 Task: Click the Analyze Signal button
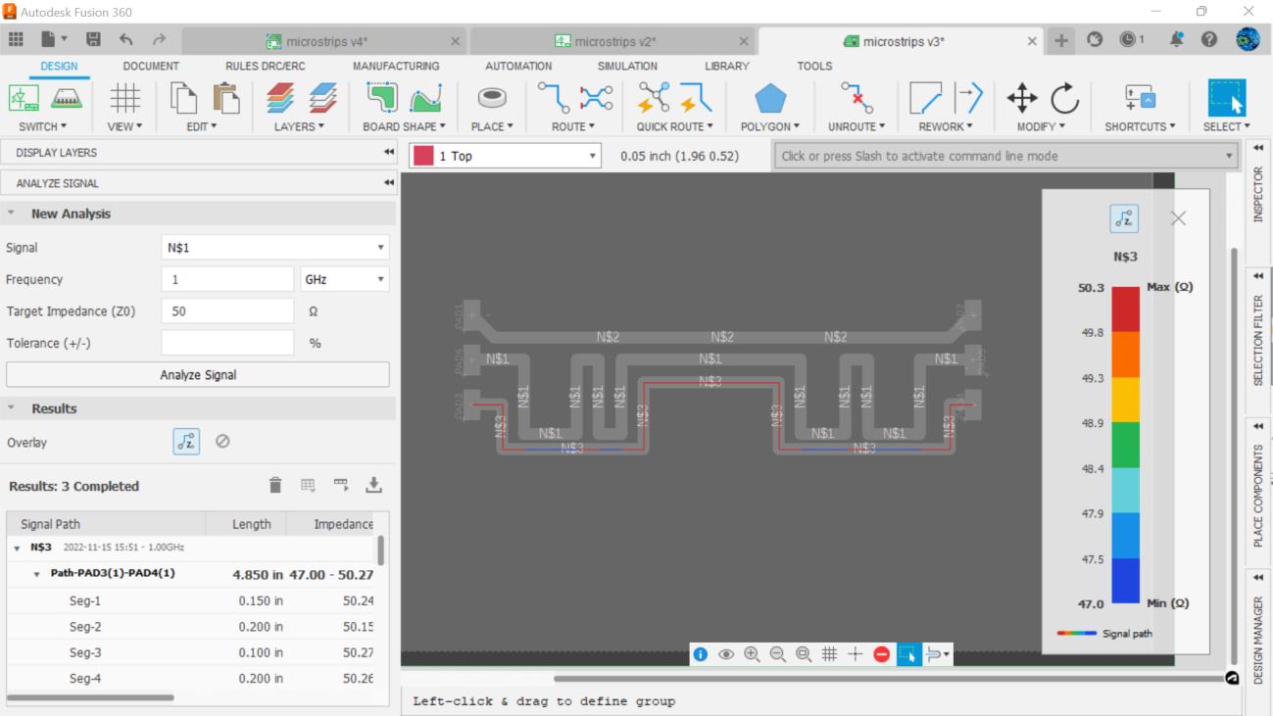(197, 374)
